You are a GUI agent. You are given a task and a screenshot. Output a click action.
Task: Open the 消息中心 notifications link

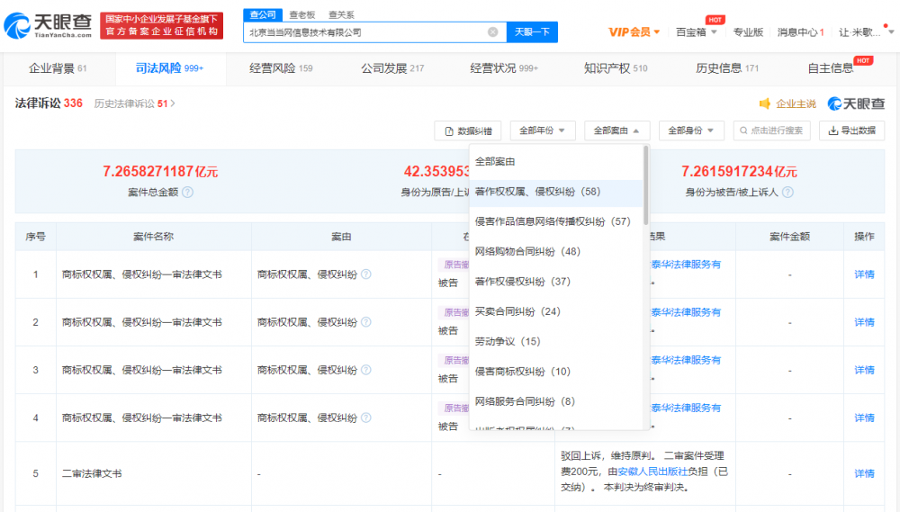[801, 32]
